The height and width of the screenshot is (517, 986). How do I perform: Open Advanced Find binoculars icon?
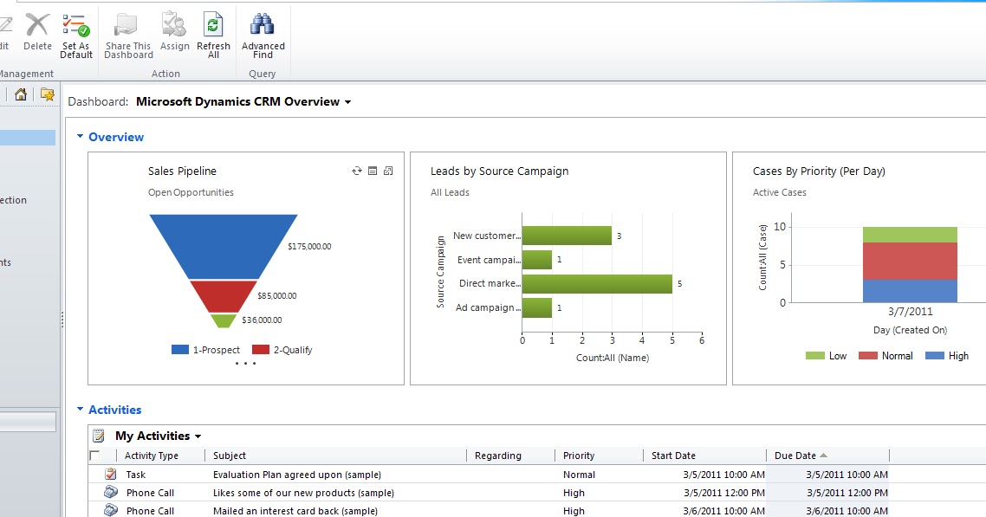263,25
